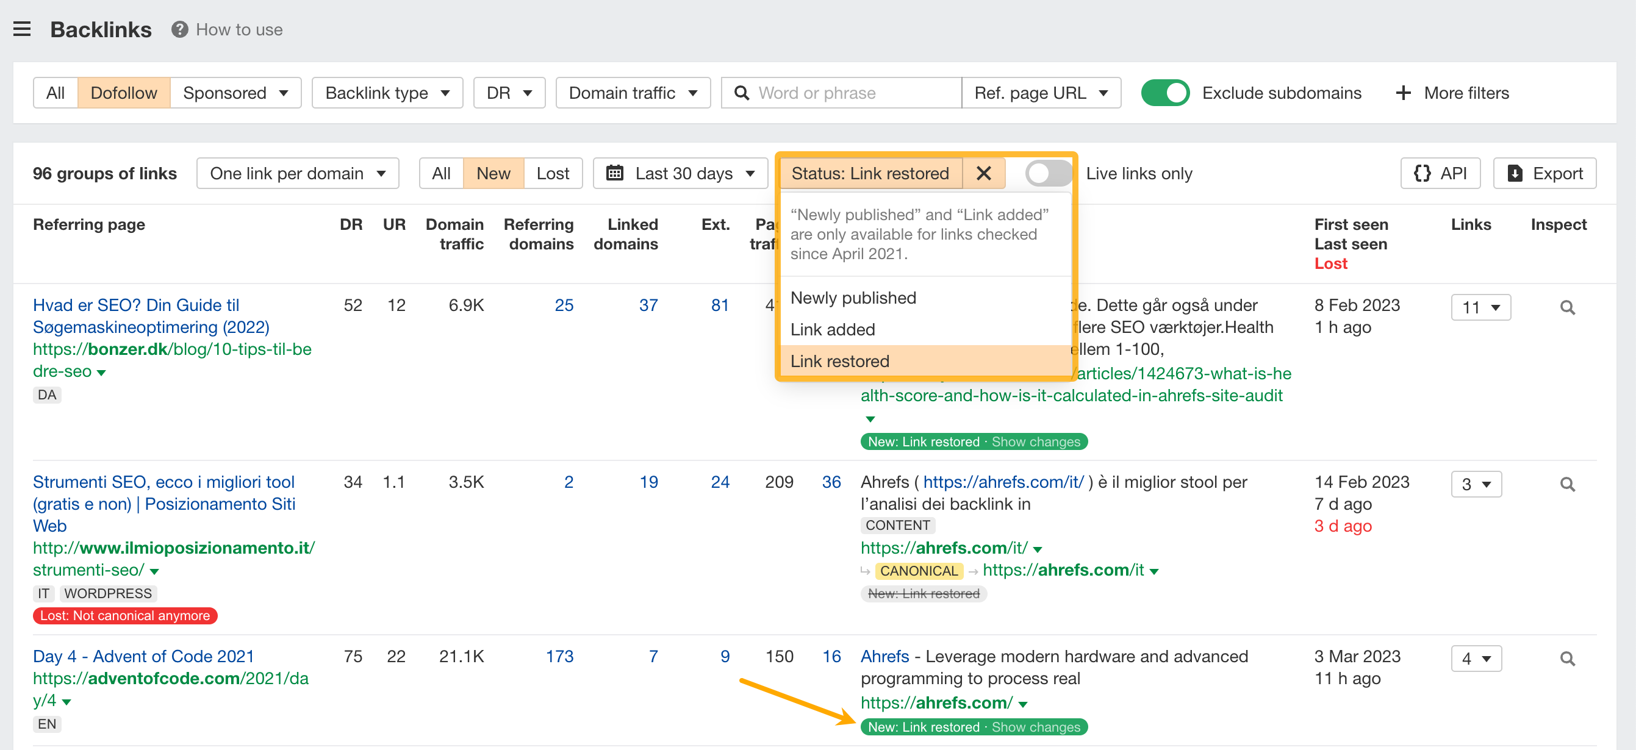The height and width of the screenshot is (750, 1636).
Task: Expand the canonical https://ahrefs.com/it caret
Action: coord(1154,571)
